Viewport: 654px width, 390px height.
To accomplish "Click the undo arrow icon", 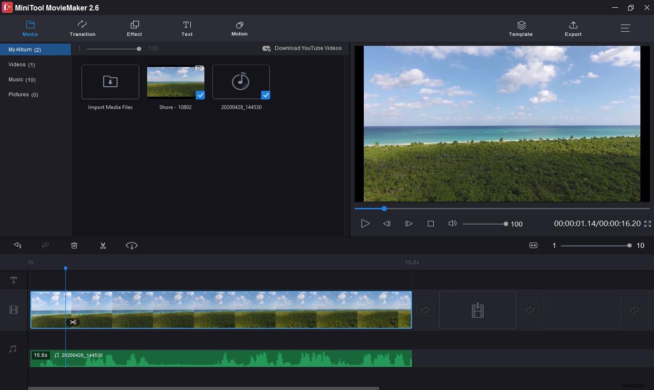I will point(18,246).
